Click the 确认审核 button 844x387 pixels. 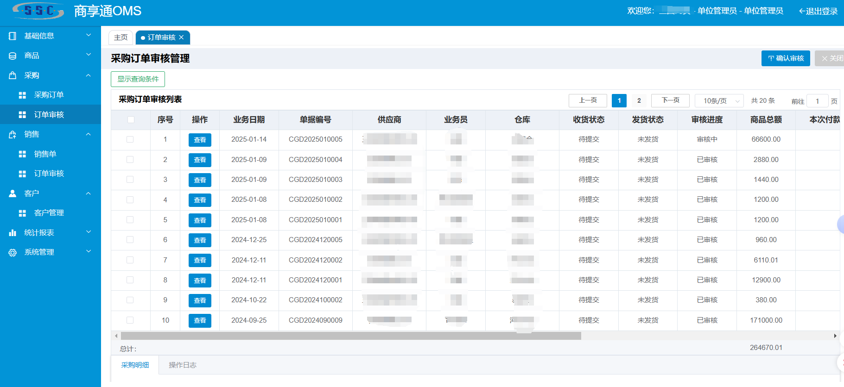(786, 58)
